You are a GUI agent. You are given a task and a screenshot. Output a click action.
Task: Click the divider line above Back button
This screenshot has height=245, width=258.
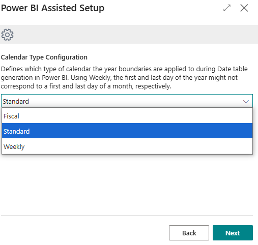pyautogui.click(x=127, y=216)
